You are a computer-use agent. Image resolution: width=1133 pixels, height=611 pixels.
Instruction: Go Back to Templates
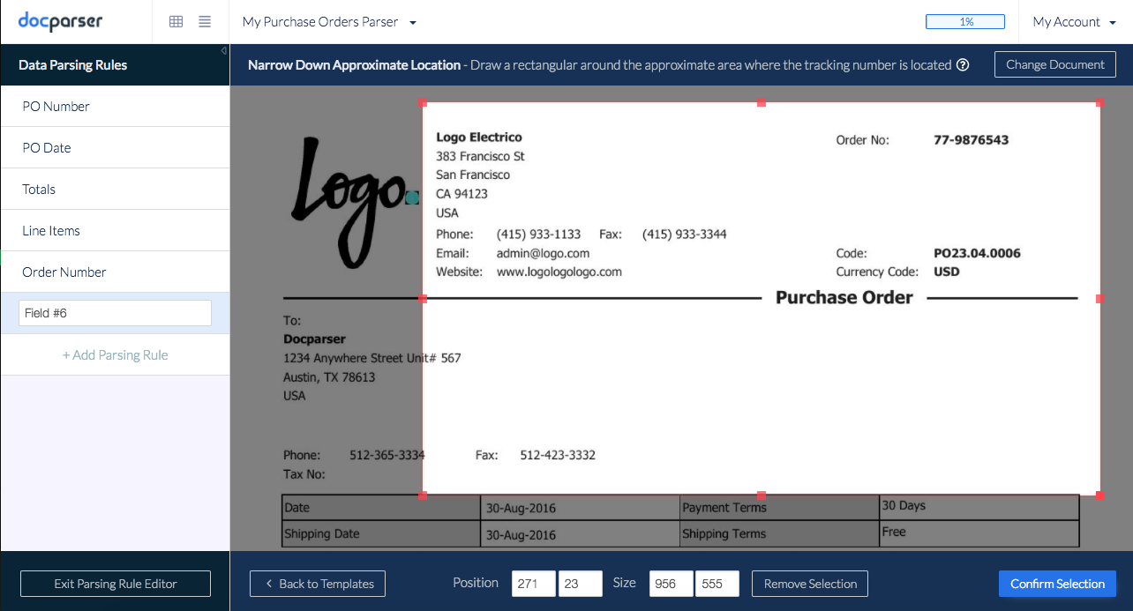click(318, 584)
